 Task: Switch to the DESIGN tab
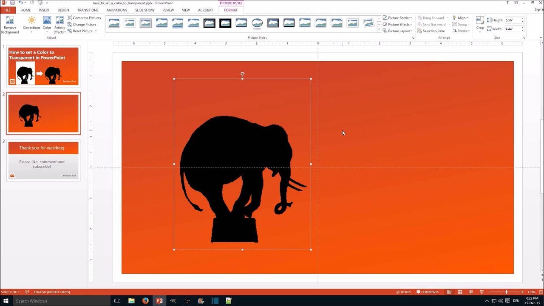click(x=63, y=10)
